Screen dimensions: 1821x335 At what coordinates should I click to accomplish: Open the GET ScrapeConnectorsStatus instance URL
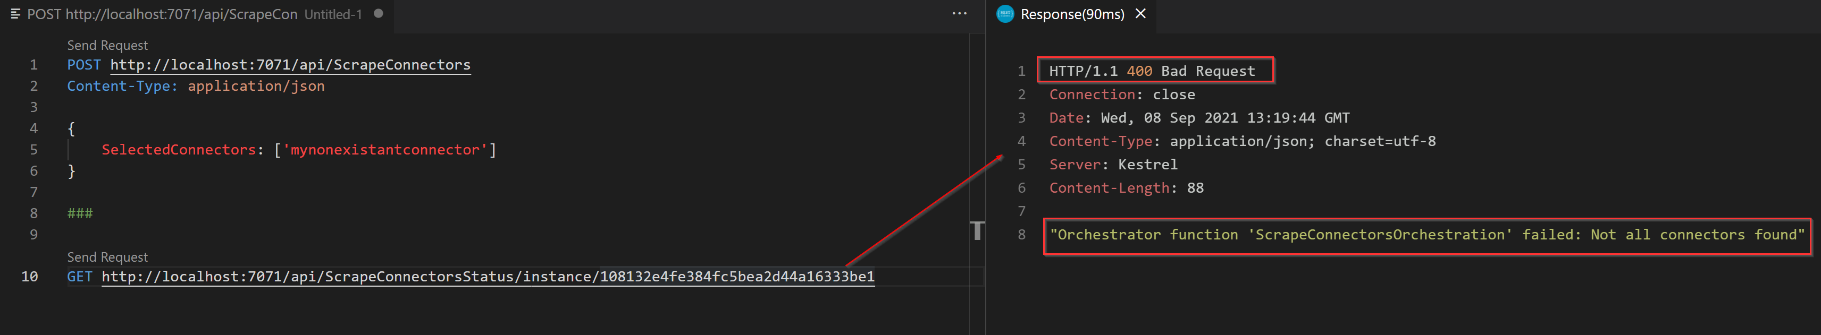488,277
